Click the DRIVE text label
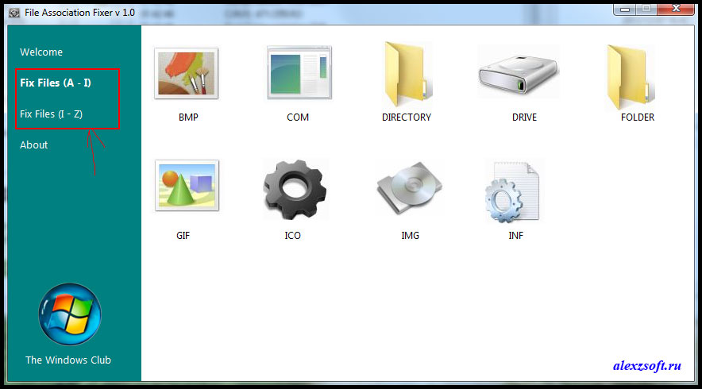The height and width of the screenshot is (389, 702). (x=524, y=117)
